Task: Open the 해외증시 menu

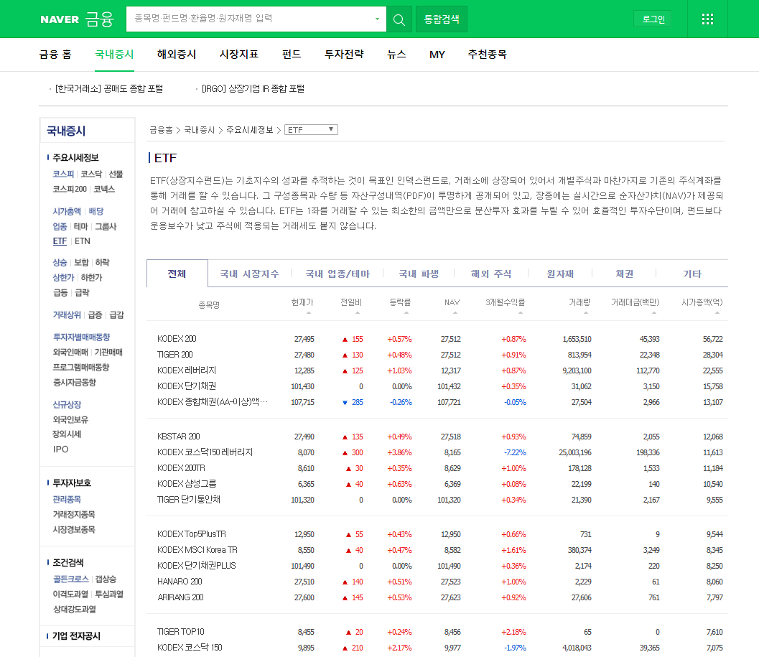Action: [177, 55]
